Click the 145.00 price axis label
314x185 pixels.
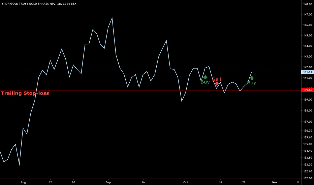click(x=308, y=35)
